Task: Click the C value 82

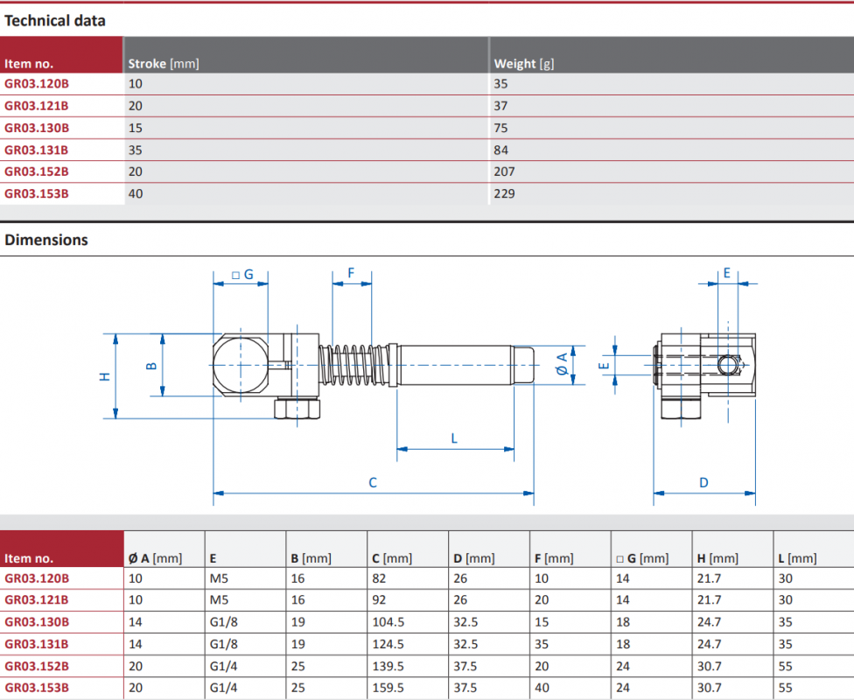Action: pyautogui.click(x=379, y=578)
